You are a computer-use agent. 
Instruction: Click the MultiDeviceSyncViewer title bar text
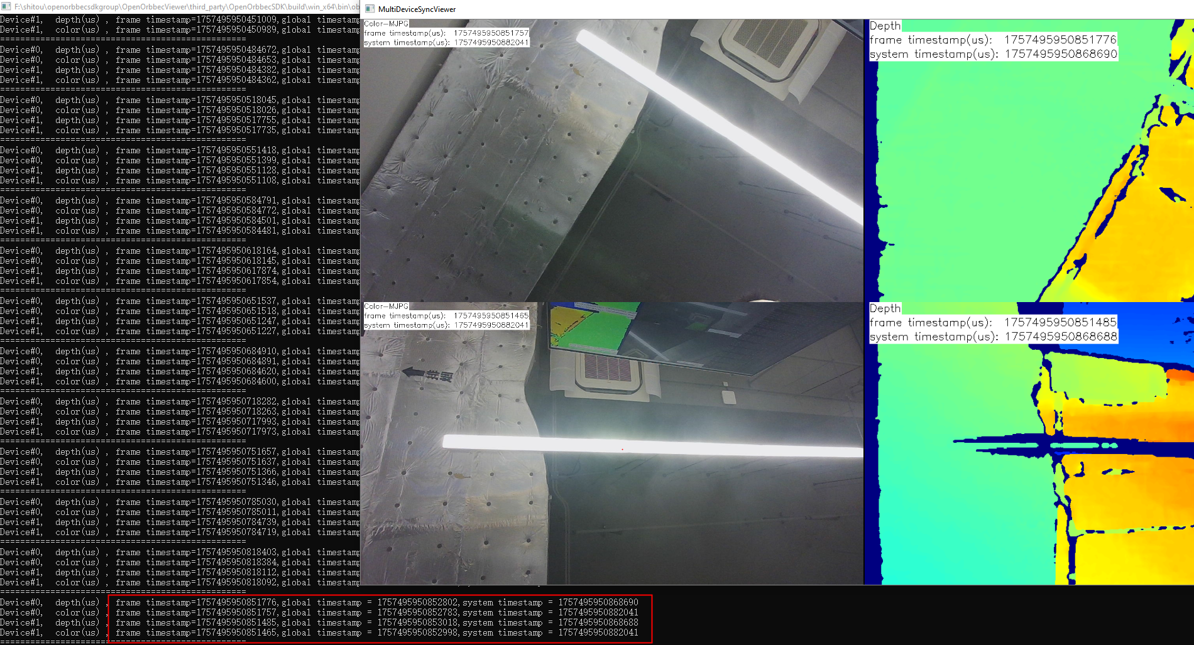coord(417,9)
